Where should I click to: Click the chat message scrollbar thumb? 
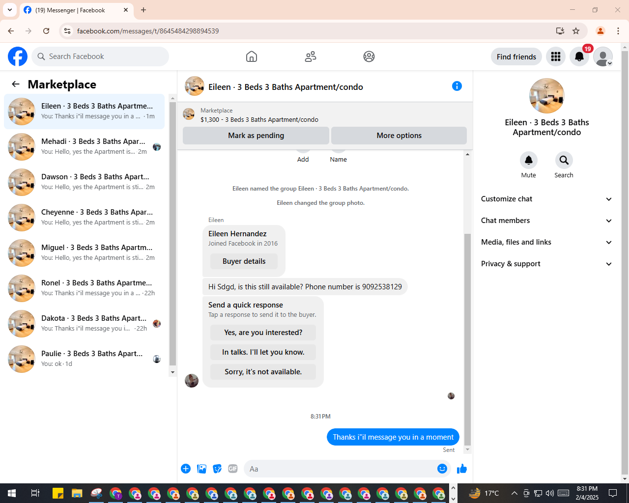coord(467,339)
